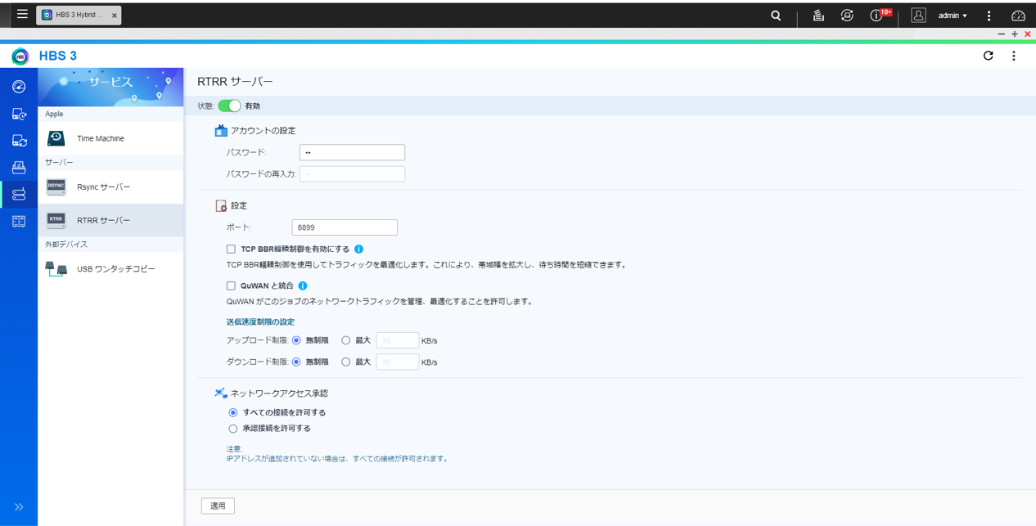This screenshot has height=526, width=1036.
Task: Show info for TCP BBR option
Action: coord(358,249)
